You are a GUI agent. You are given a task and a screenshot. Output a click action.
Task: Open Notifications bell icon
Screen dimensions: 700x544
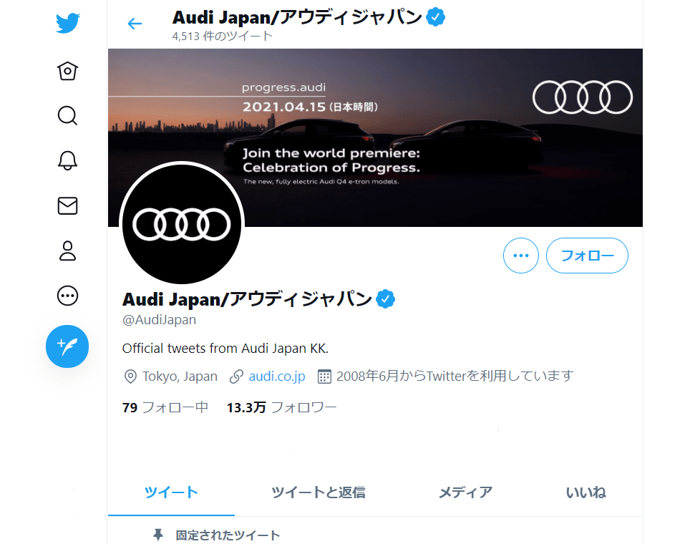click(67, 160)
